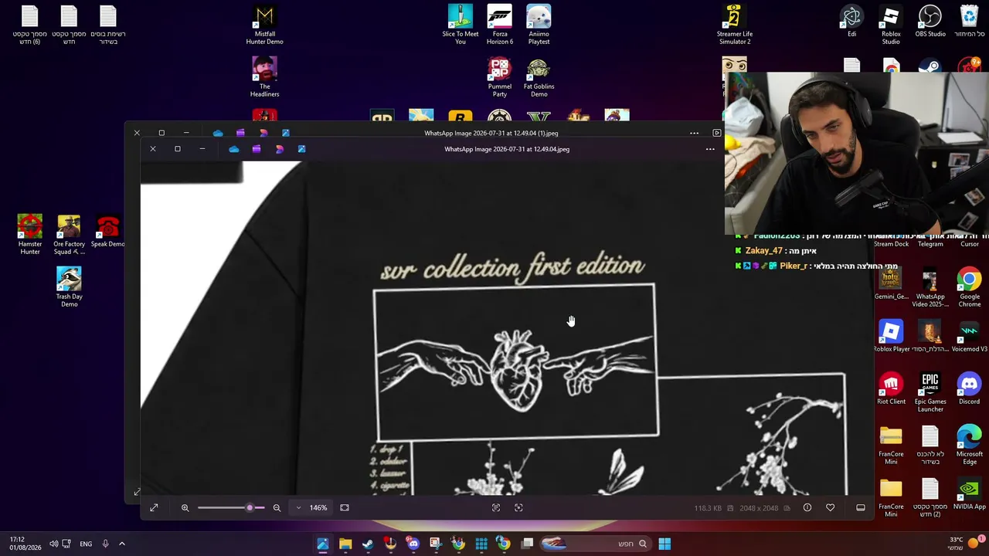This screenshot has width=989, height=556.
Task: Open Streamer Life Simulator 2 shortcut
Action: coord(734,25)
